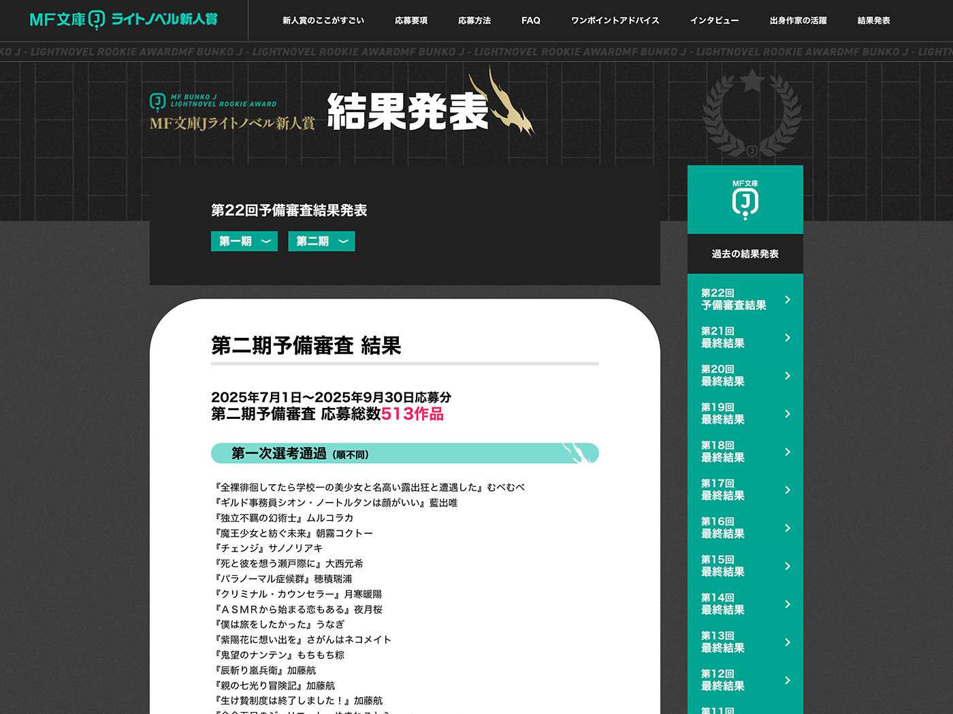This screenshot has width=953, height=714.
Task: Click the MF文庫J logo in sidebar
Action: point(745,200)
